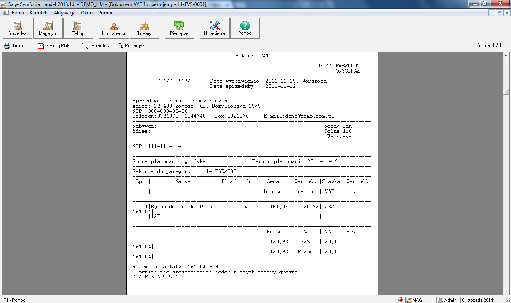
Task: Open the Zakup purchase module
Action: tap(78, 28)
